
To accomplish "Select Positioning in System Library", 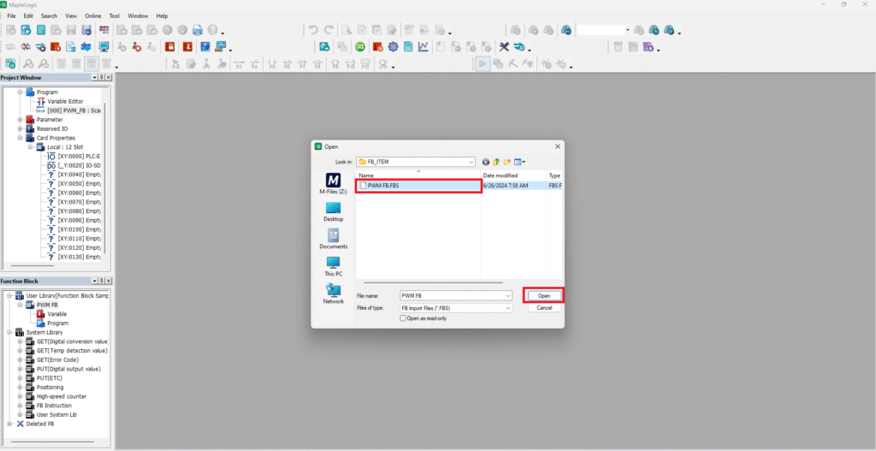I will pyautogui.click(x=50, y=388).
